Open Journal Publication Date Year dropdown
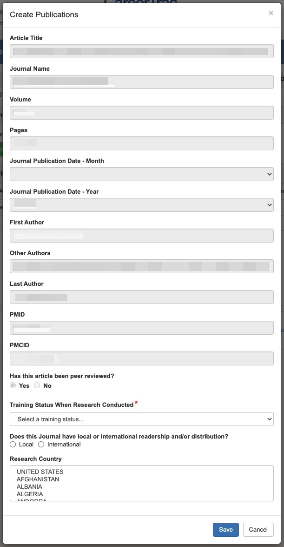This screenshot has height=547, width=284. pyautogui.click(x=141, y=205)
